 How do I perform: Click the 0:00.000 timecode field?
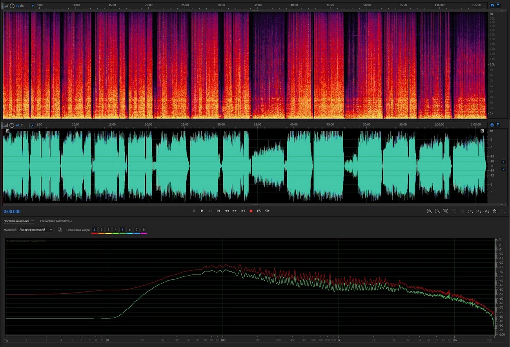pyautogui.click(x=12, y=211)
